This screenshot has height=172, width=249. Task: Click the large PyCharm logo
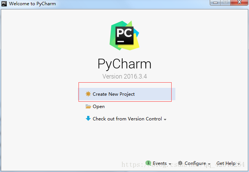point(124,36)
